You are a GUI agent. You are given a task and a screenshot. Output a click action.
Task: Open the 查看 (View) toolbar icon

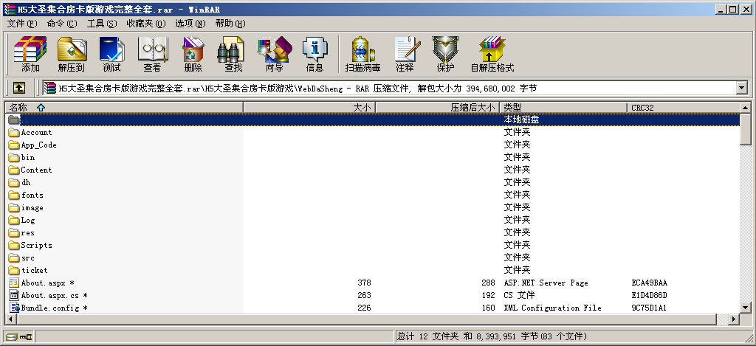point(152,55)
